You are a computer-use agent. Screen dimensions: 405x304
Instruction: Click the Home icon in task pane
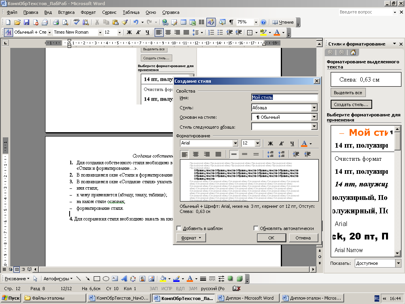point(353,53)
